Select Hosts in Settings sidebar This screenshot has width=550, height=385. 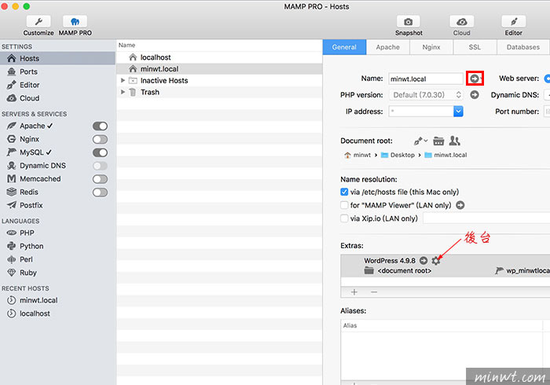point(57,58)
